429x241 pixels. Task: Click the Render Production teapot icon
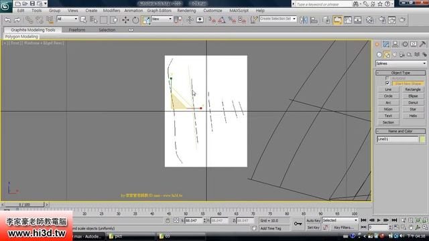402,19
